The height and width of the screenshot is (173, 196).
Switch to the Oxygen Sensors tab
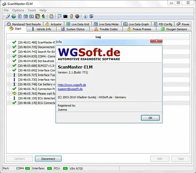174,29
